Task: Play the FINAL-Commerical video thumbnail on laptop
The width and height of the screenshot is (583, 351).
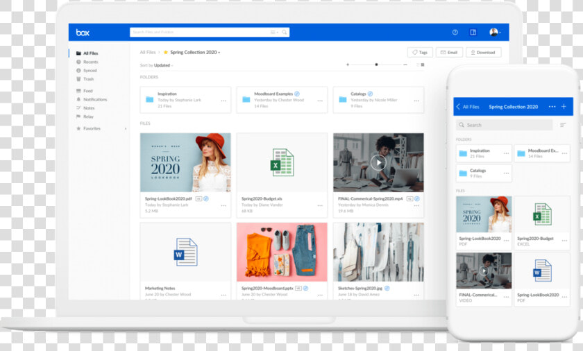Action: pos(378,163)
